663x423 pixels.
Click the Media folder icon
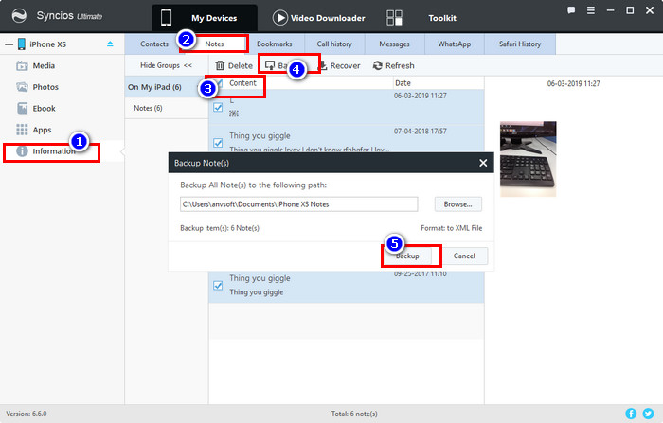pyautogui.click(x=22, y=66)
